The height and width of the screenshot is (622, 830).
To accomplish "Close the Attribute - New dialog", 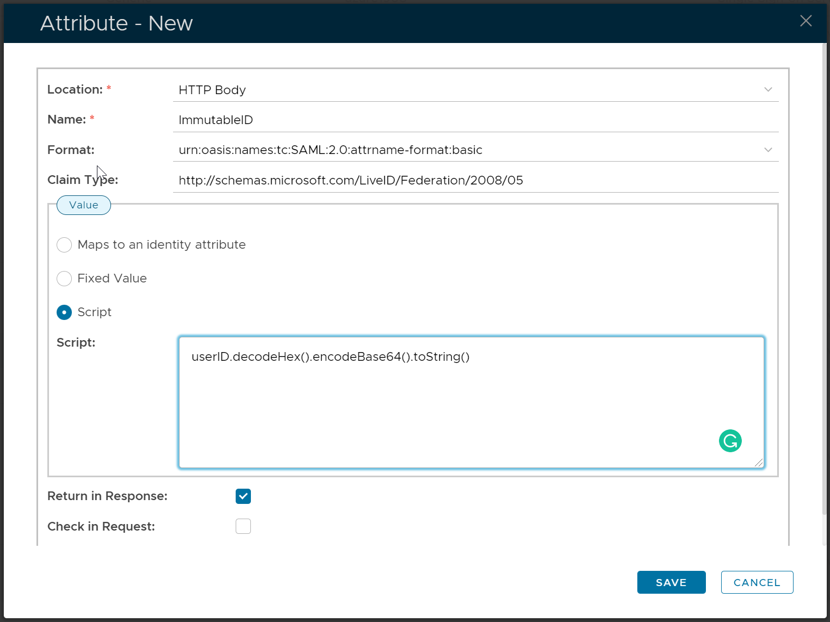I will coord(806,21).
